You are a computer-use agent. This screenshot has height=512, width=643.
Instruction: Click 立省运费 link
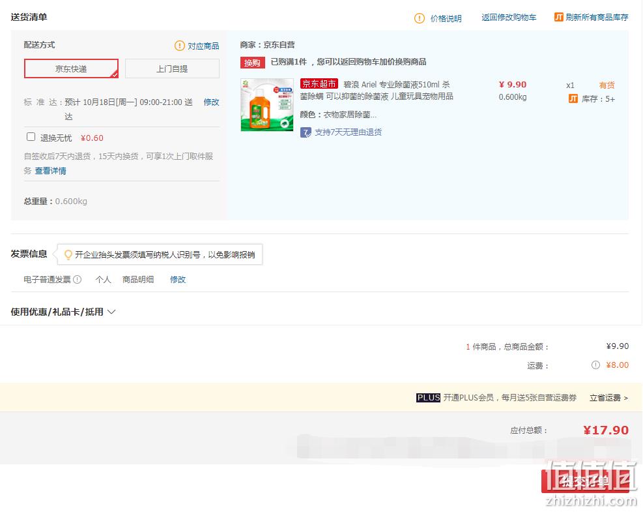click(608, 398)
